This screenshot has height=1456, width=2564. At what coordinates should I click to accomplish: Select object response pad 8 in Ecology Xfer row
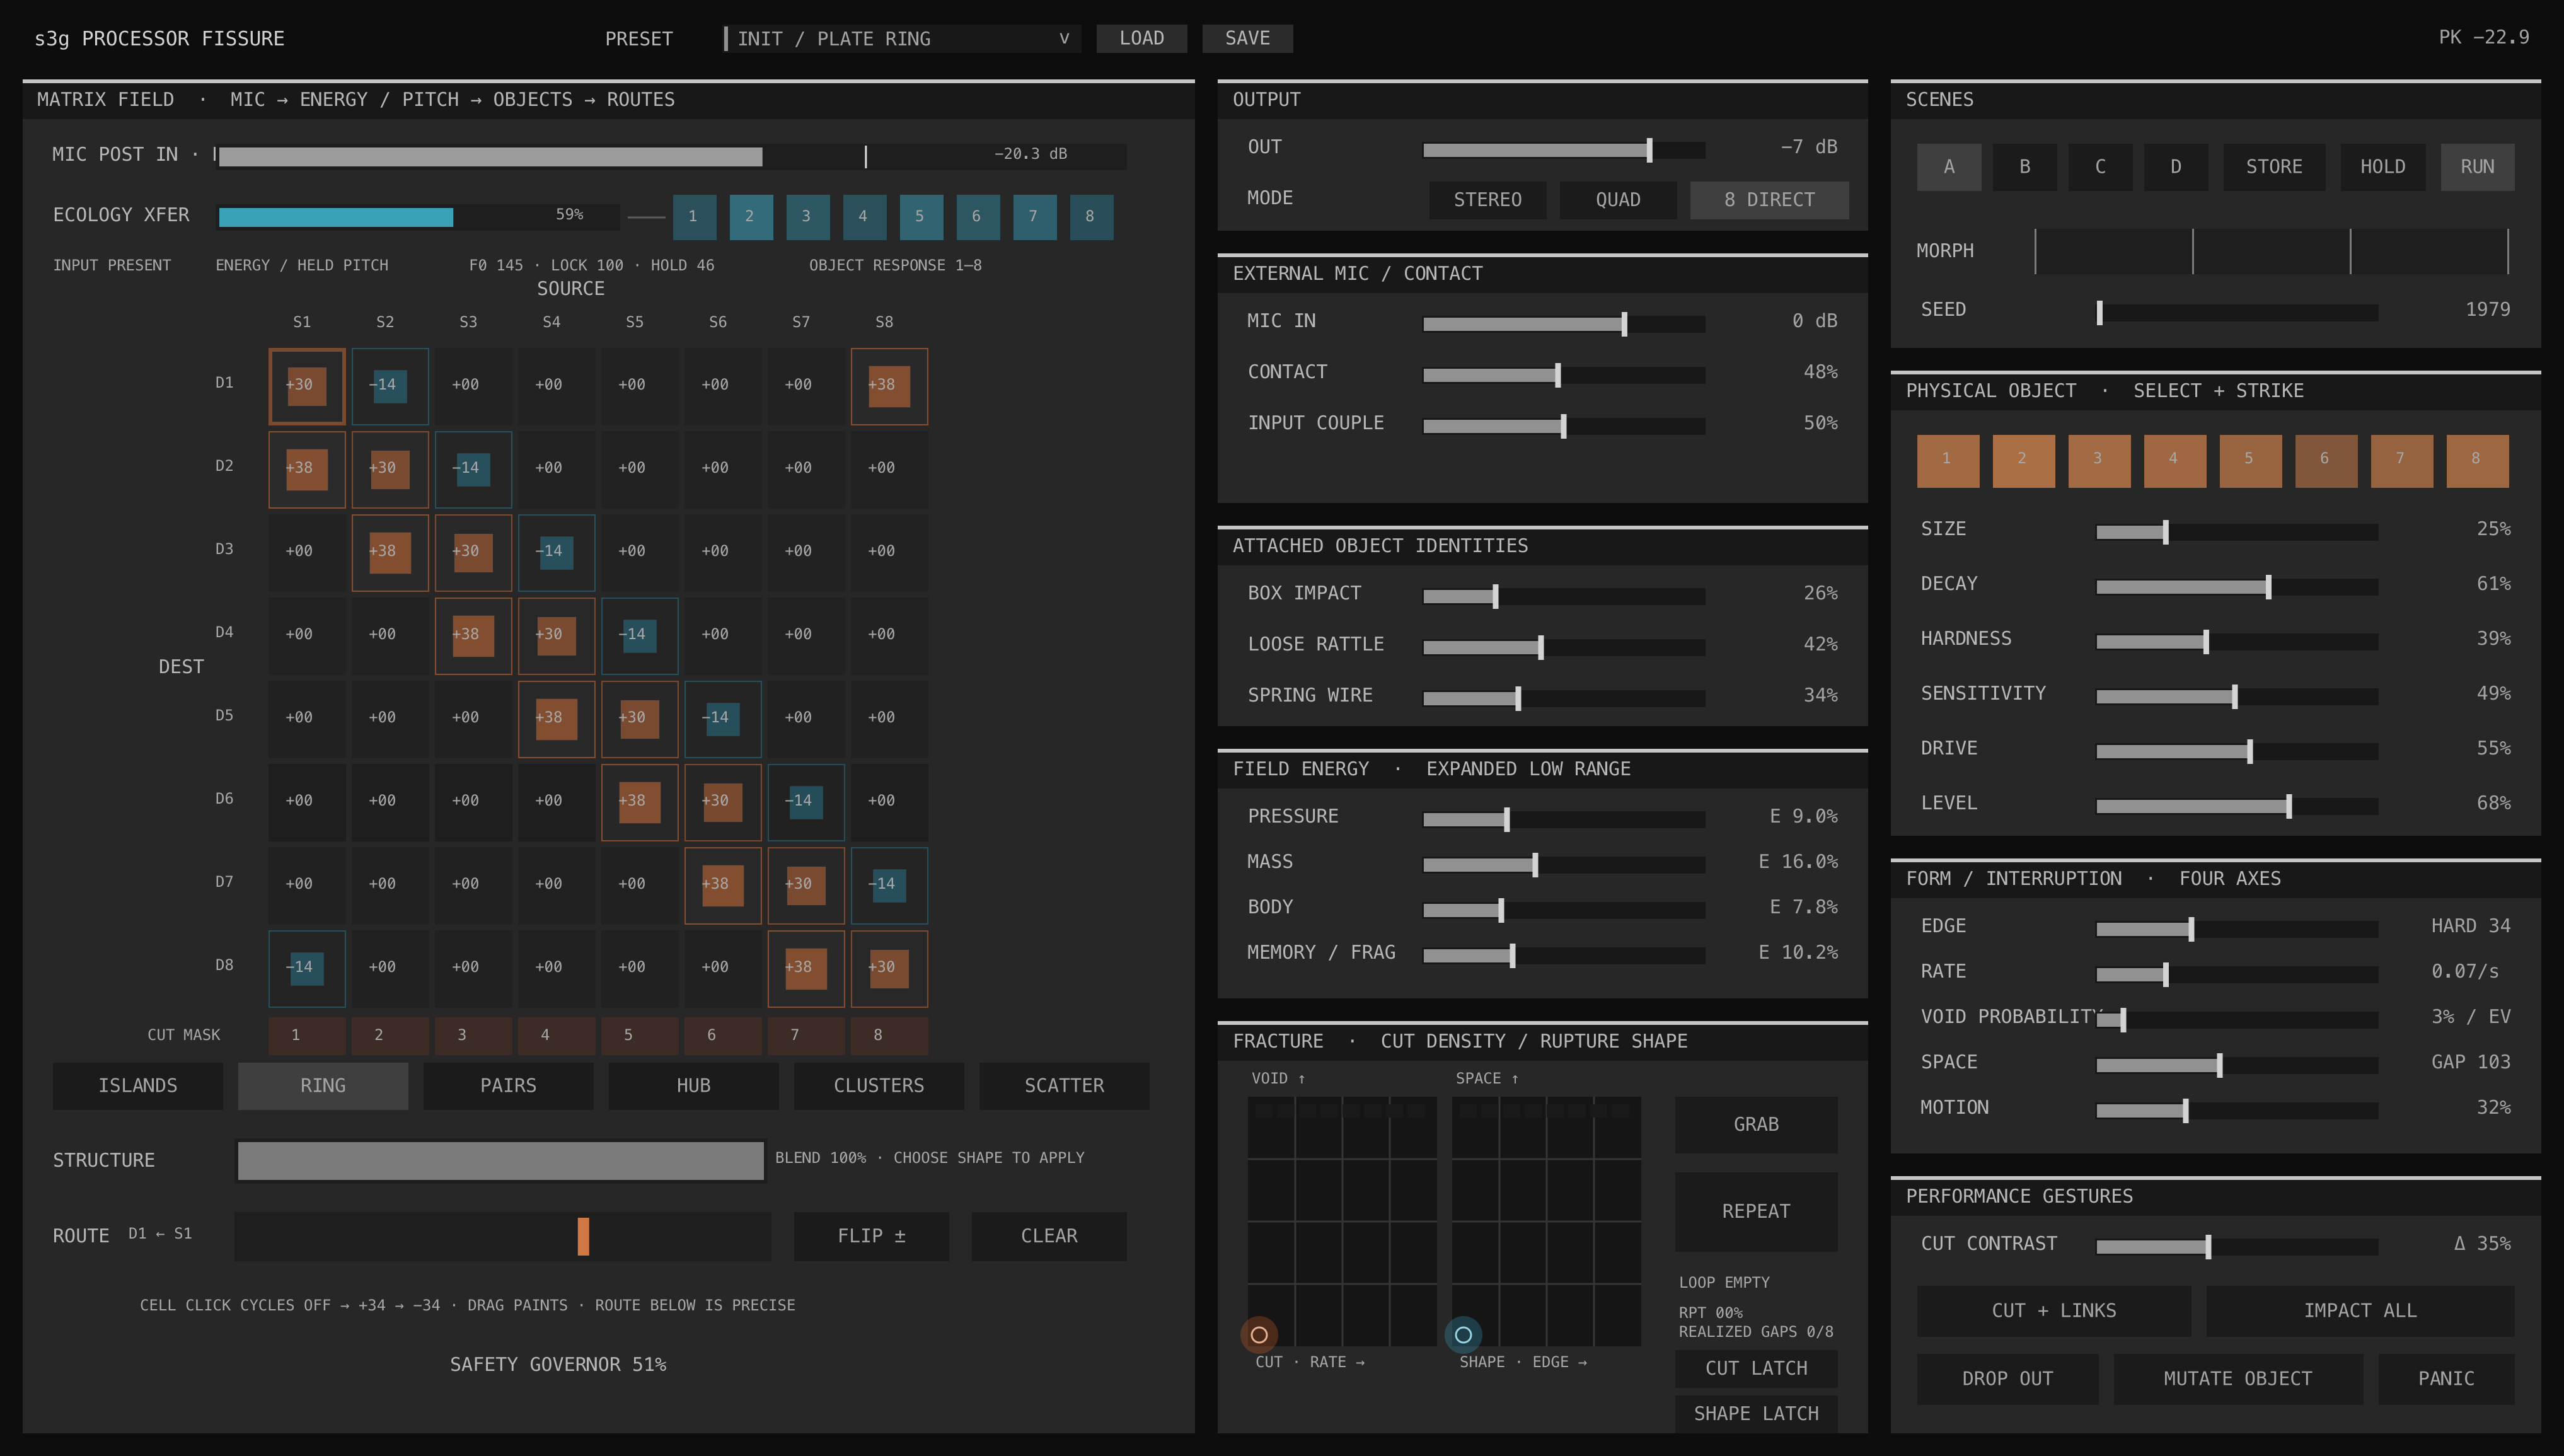1091,216
